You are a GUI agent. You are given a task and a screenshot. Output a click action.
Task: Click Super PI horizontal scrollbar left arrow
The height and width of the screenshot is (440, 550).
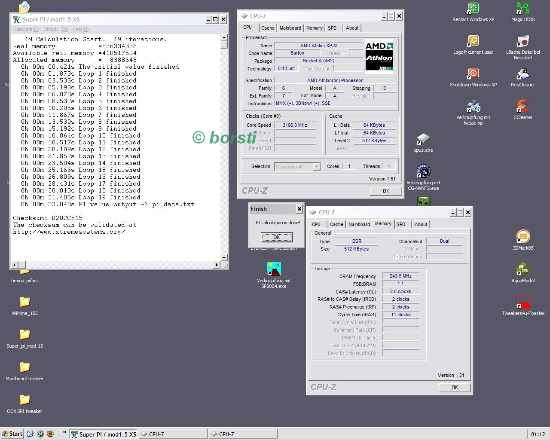pyautogui.click(x=14, y=265)
